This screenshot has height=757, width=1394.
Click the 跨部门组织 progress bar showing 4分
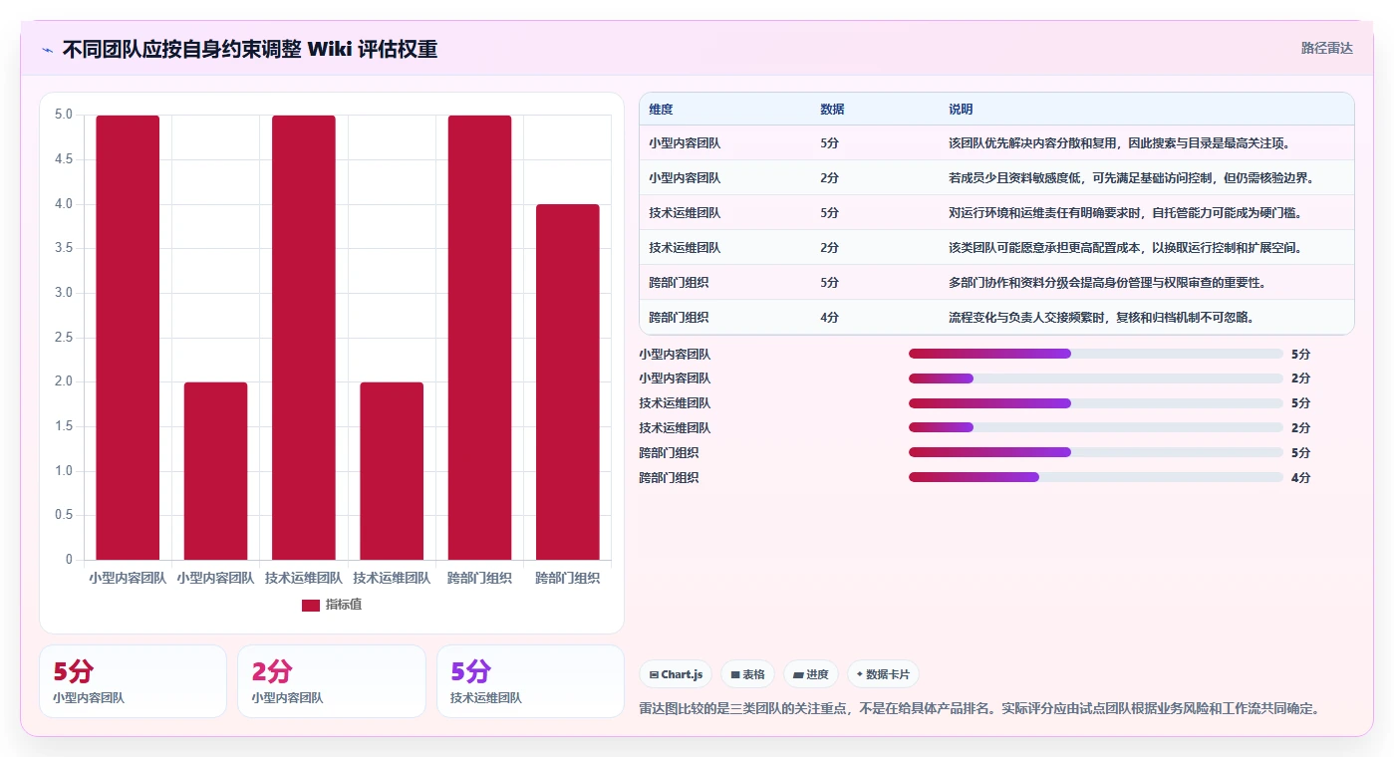click(x=1096, y=478)
